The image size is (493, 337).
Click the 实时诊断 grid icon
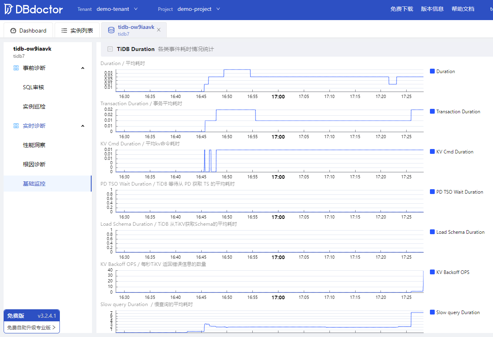(16, 126)
